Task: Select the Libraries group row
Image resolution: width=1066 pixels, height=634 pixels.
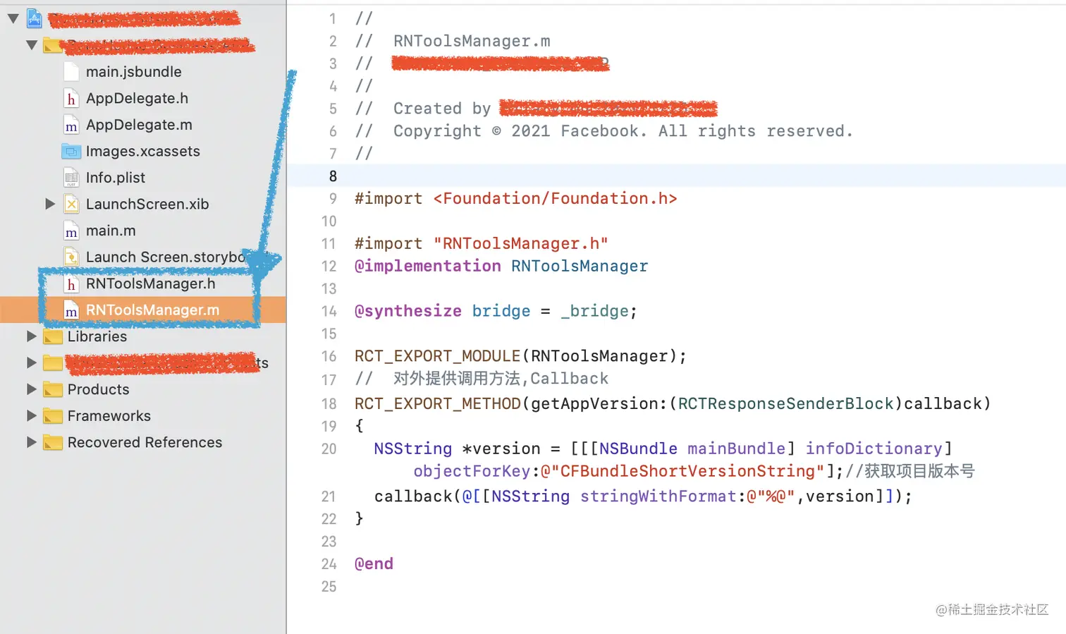Action: 97,336
